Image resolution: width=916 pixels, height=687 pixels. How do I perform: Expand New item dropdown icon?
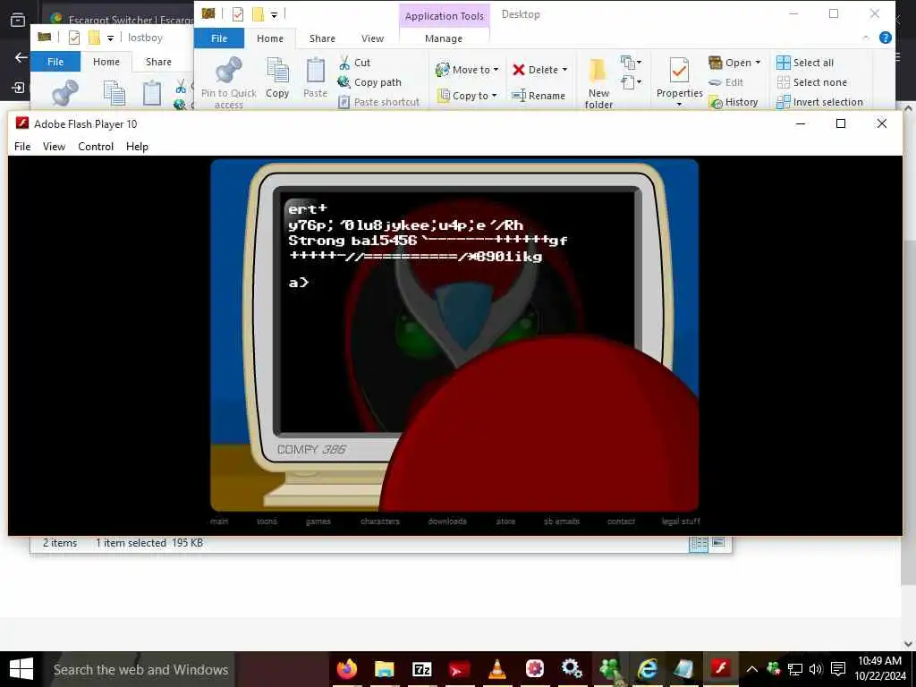click(x=631, y=62)
